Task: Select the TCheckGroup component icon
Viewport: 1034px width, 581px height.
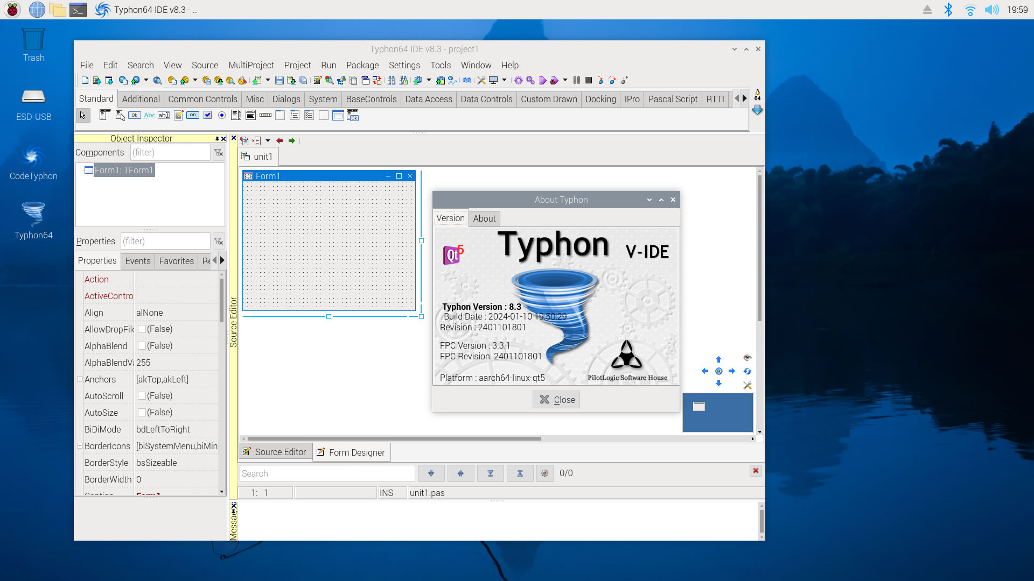Action: 309,115
